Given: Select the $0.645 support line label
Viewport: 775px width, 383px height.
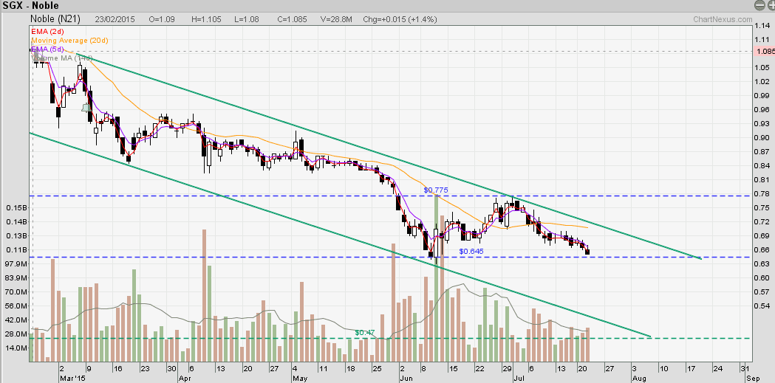Looking at the screenshot, I should coord(471,251).
